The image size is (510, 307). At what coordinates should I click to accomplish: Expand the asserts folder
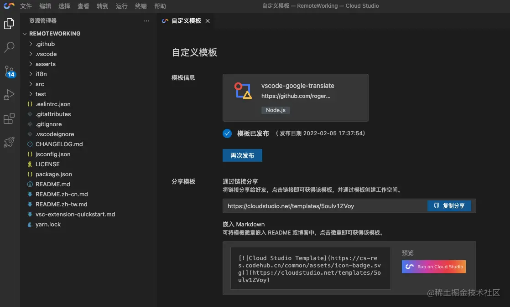[x=31, y=64]
